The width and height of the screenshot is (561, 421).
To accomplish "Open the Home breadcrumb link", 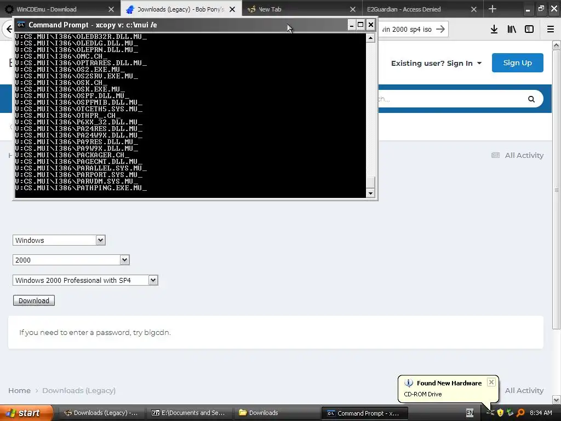I will [19, 390].
